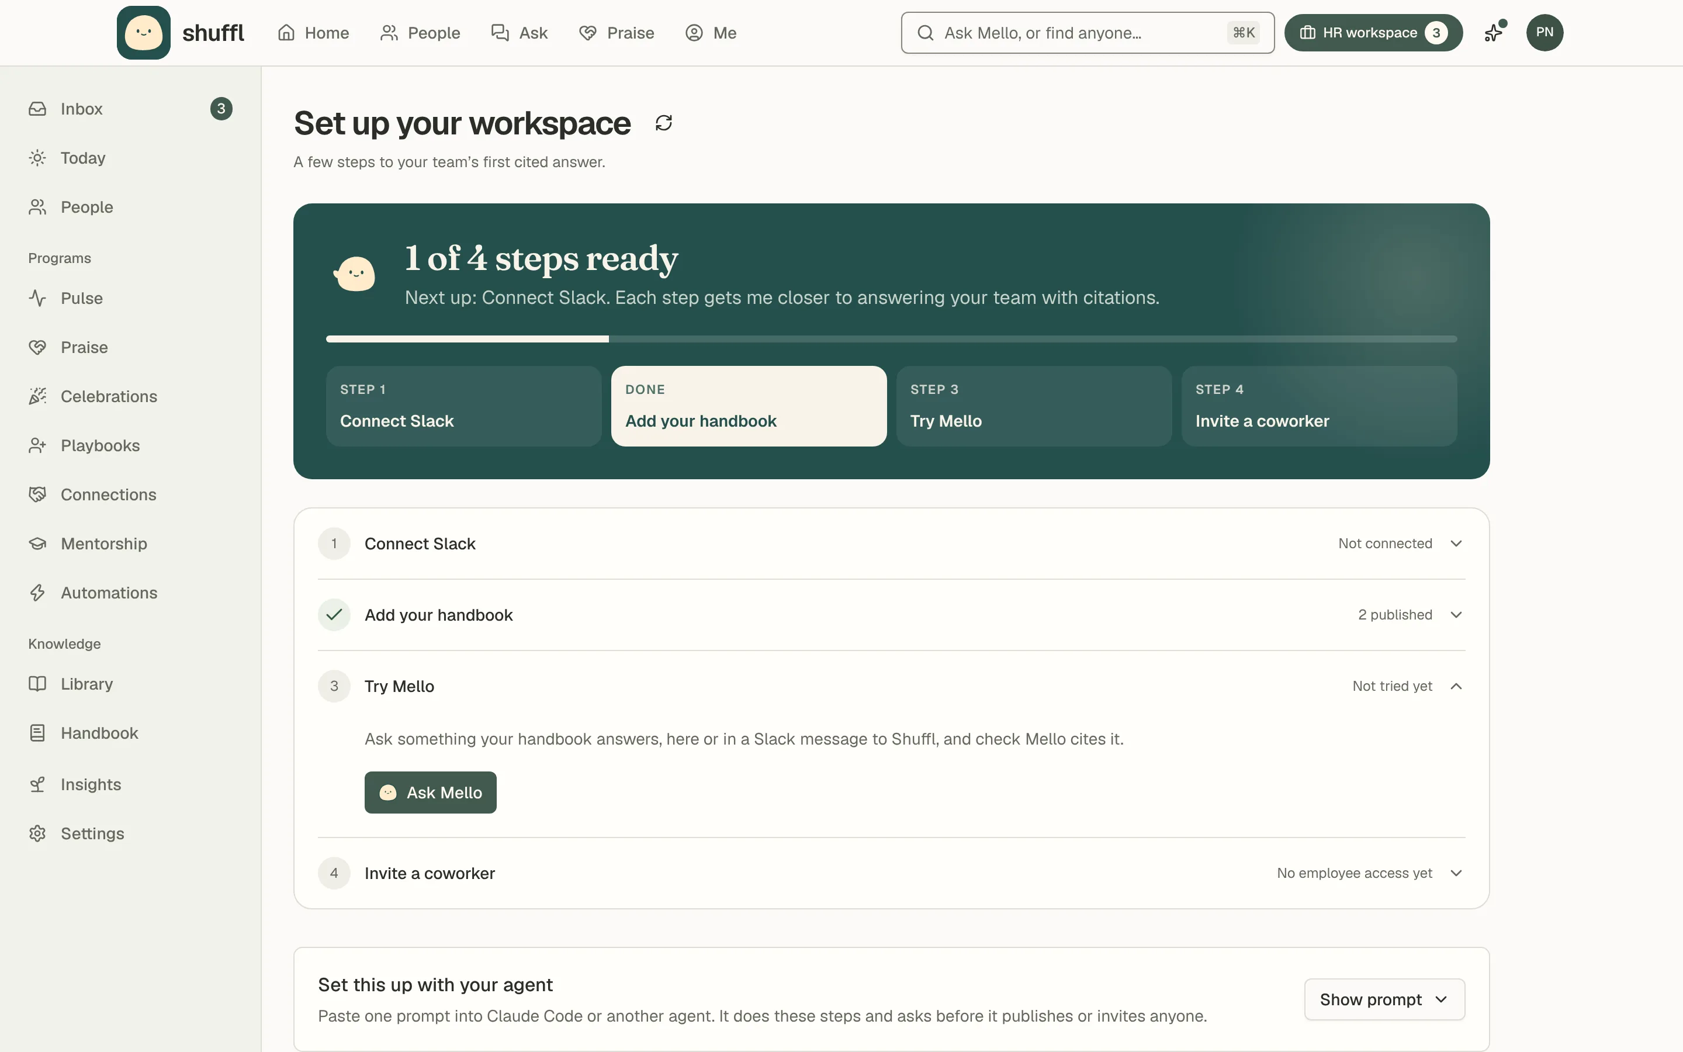Expand the Invite a coworker chevron
The height and width of the screenshot is (1052, 1683).
[1456, 873]
